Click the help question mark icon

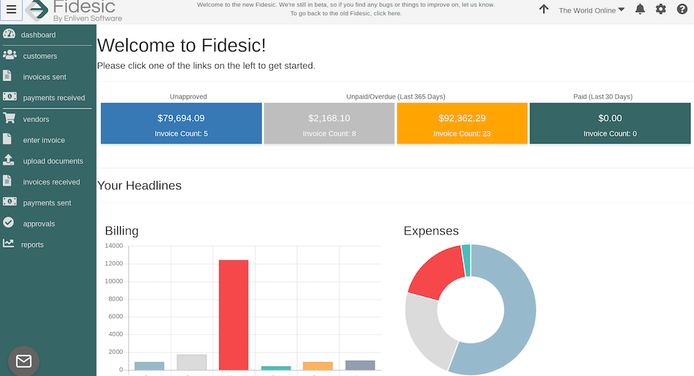(x=682, y=10)
